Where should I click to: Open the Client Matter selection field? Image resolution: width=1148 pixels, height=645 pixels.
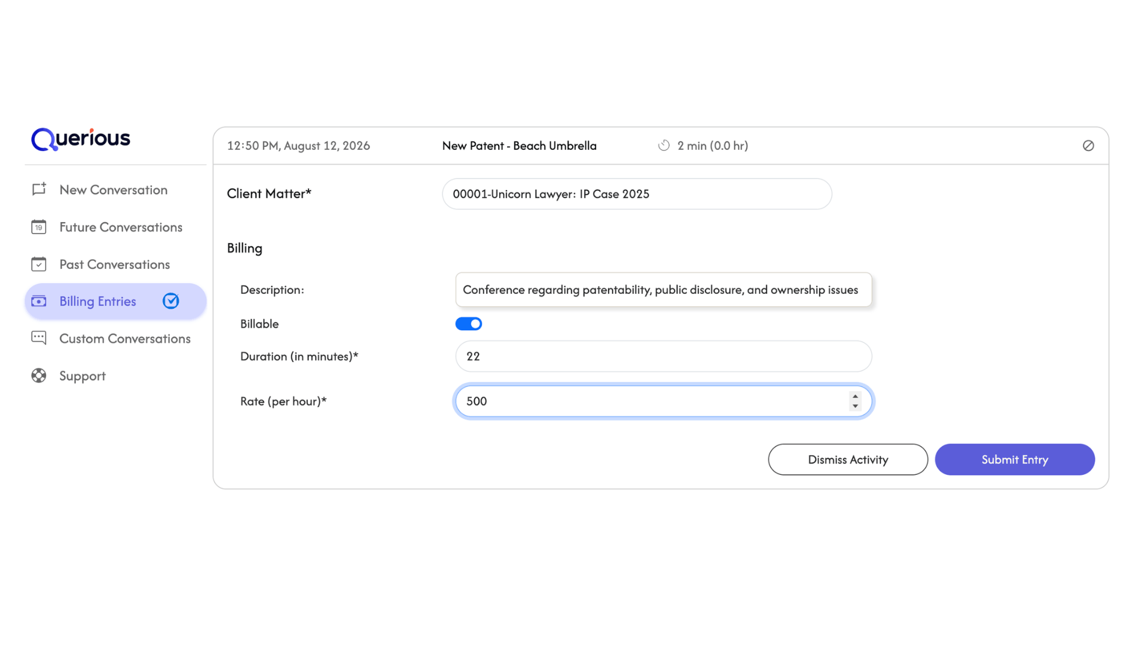click(x=637, y=194)
